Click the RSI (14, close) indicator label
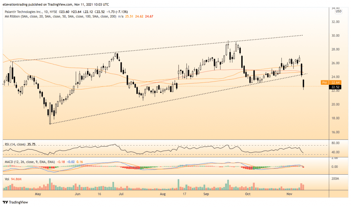351x207 pixels. (15, 145)
